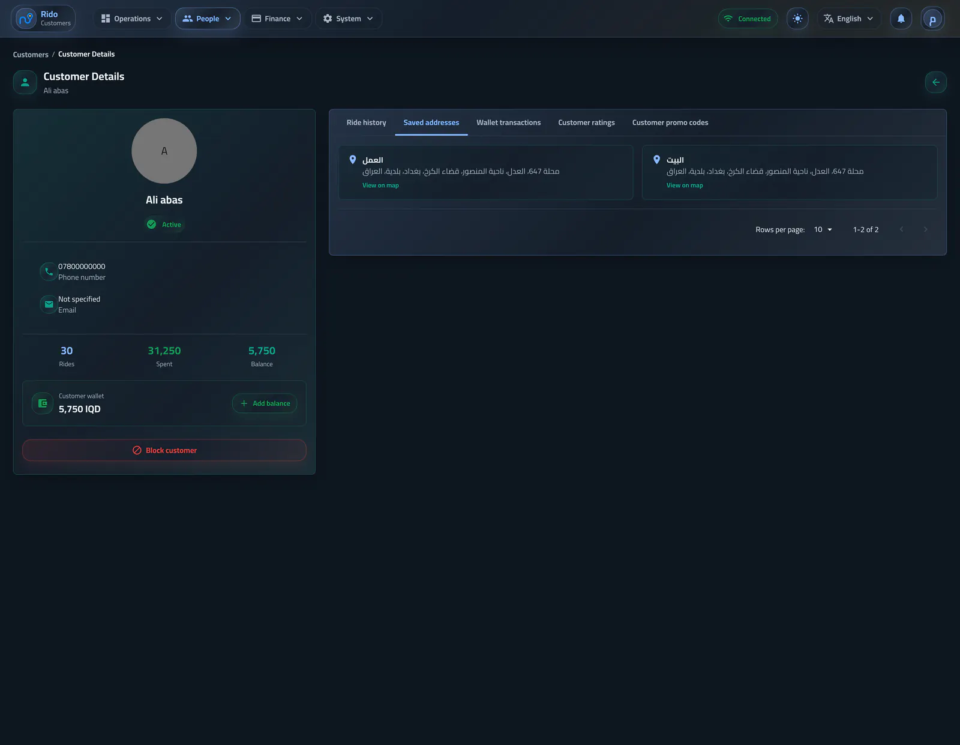
Task: Expand the Finance menu chevron
Action: 299,19
